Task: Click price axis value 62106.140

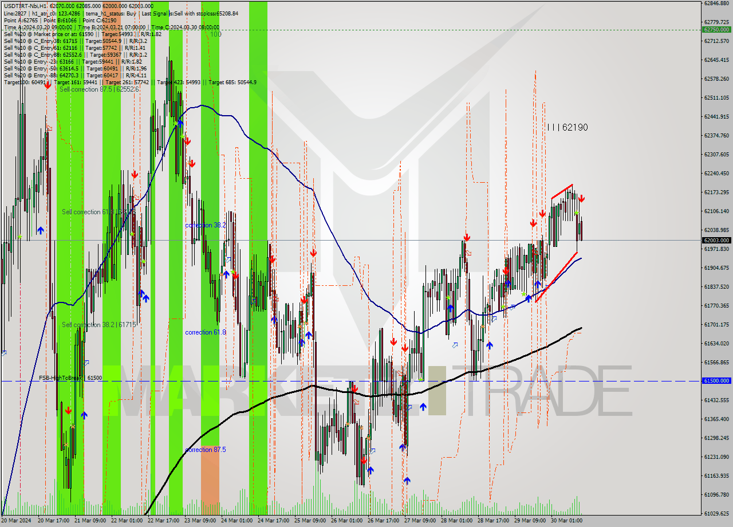Action: pos(716,211)
